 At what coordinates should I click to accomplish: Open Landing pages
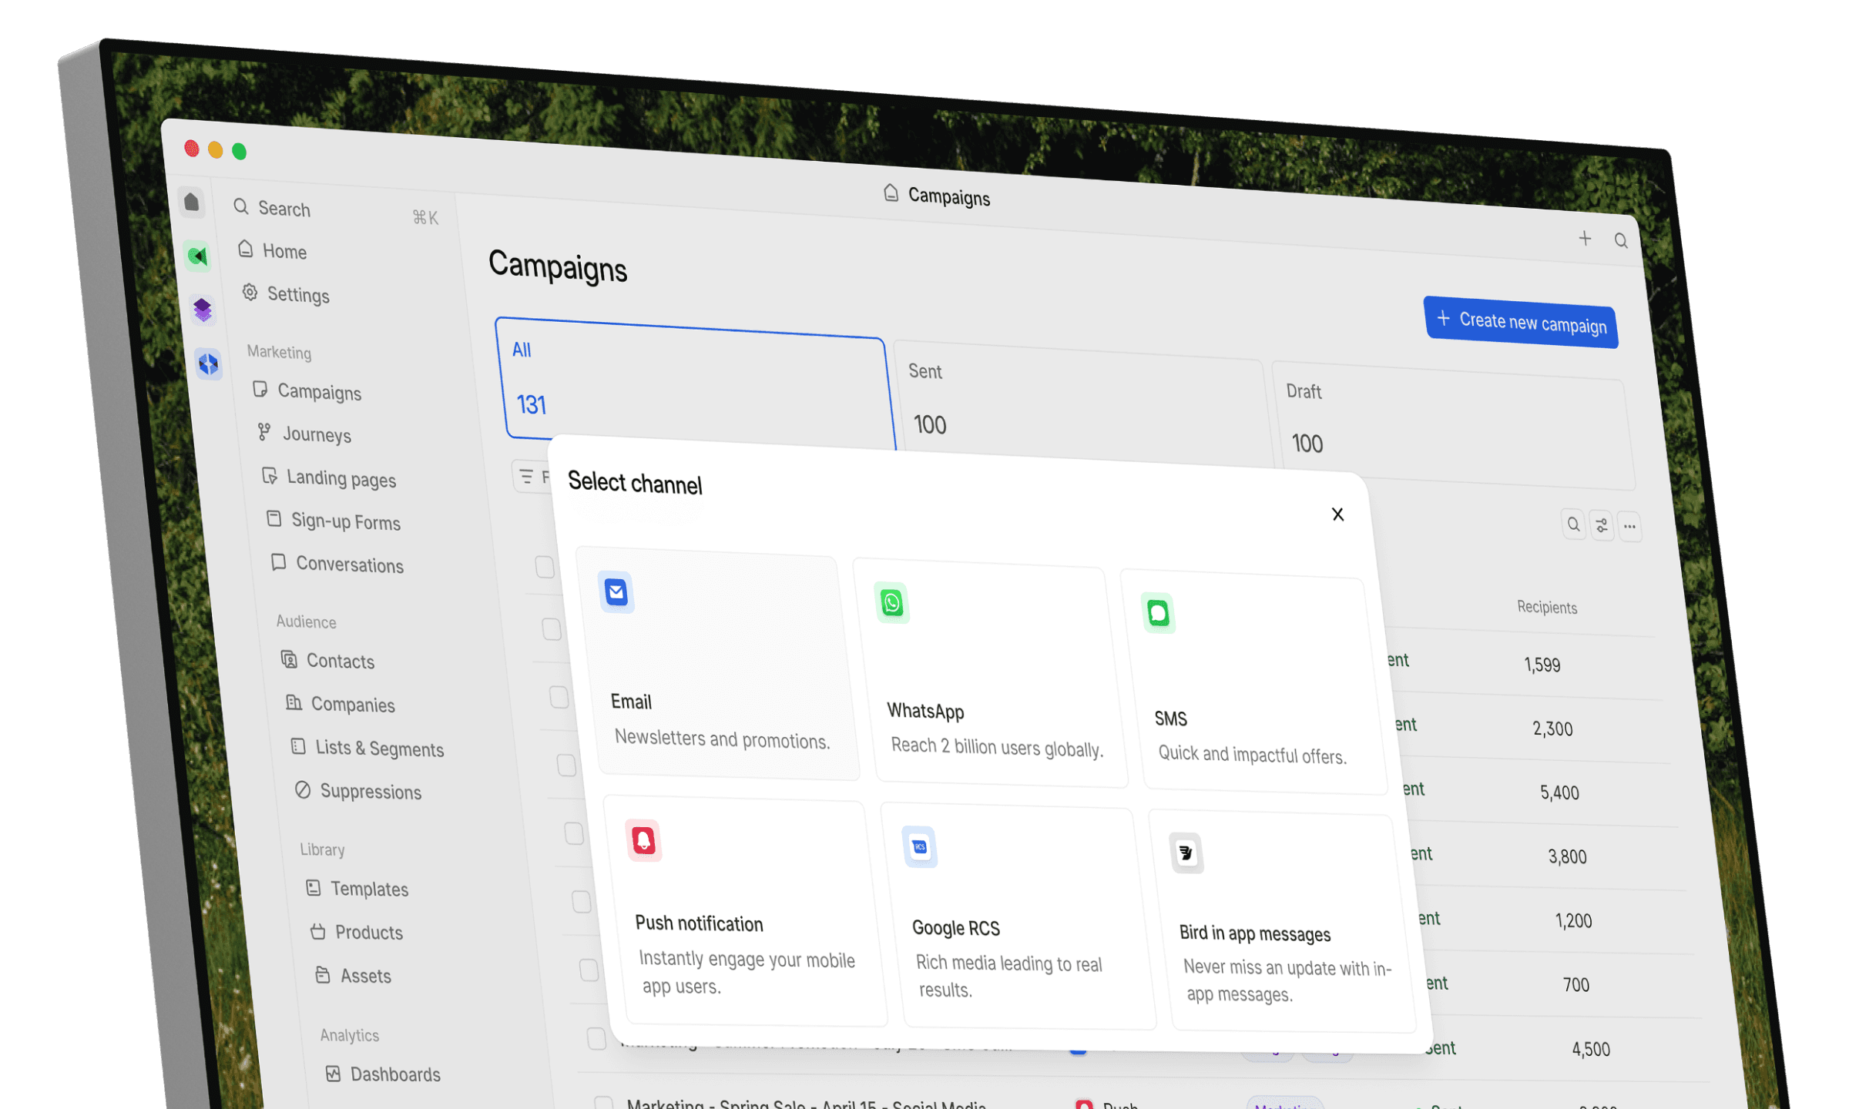(x=329, y=477)
